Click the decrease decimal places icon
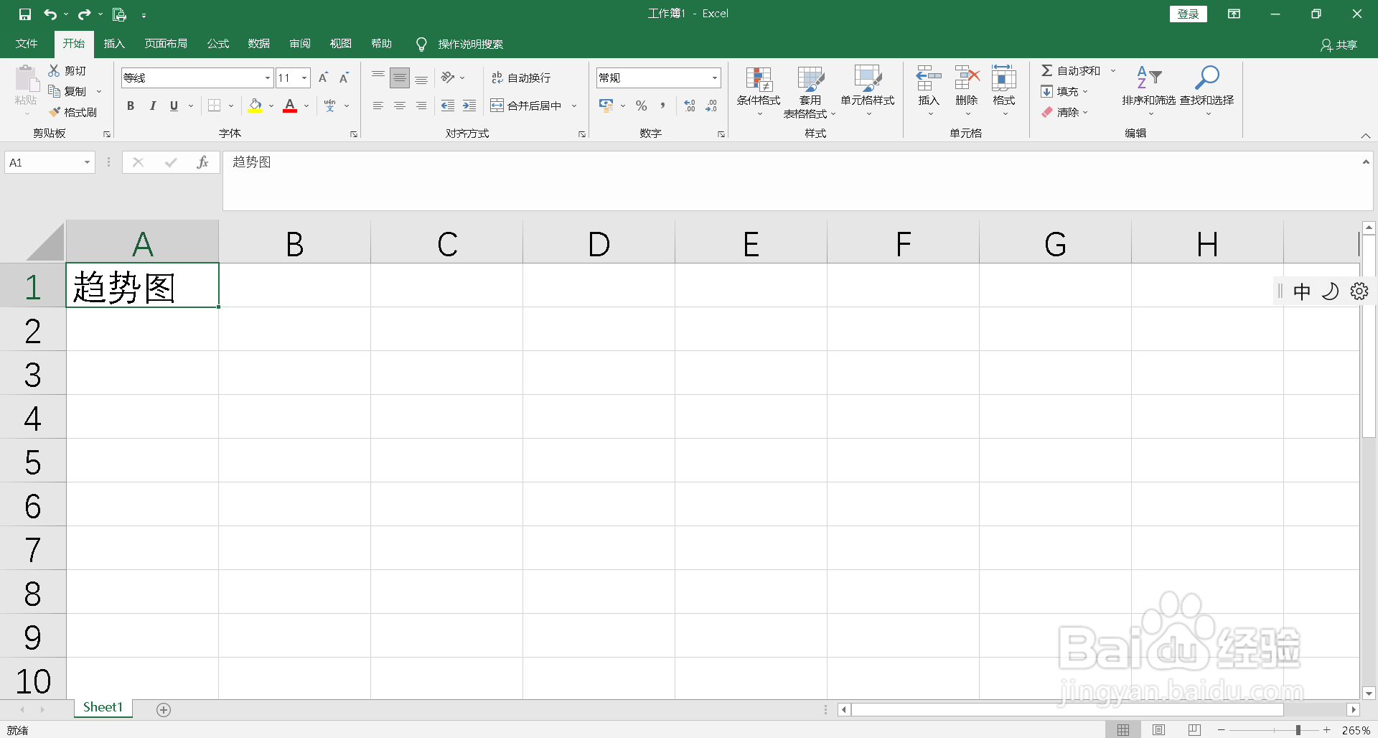Image resolution: width=1378 pixels, height=738 pixels. [x=711, y=106]
